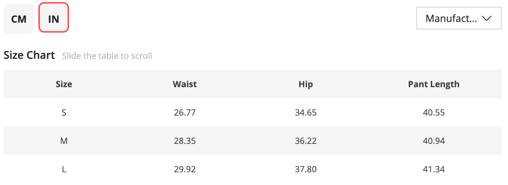
Task: Click the Size Chart heading
Action: pos(29,55)
